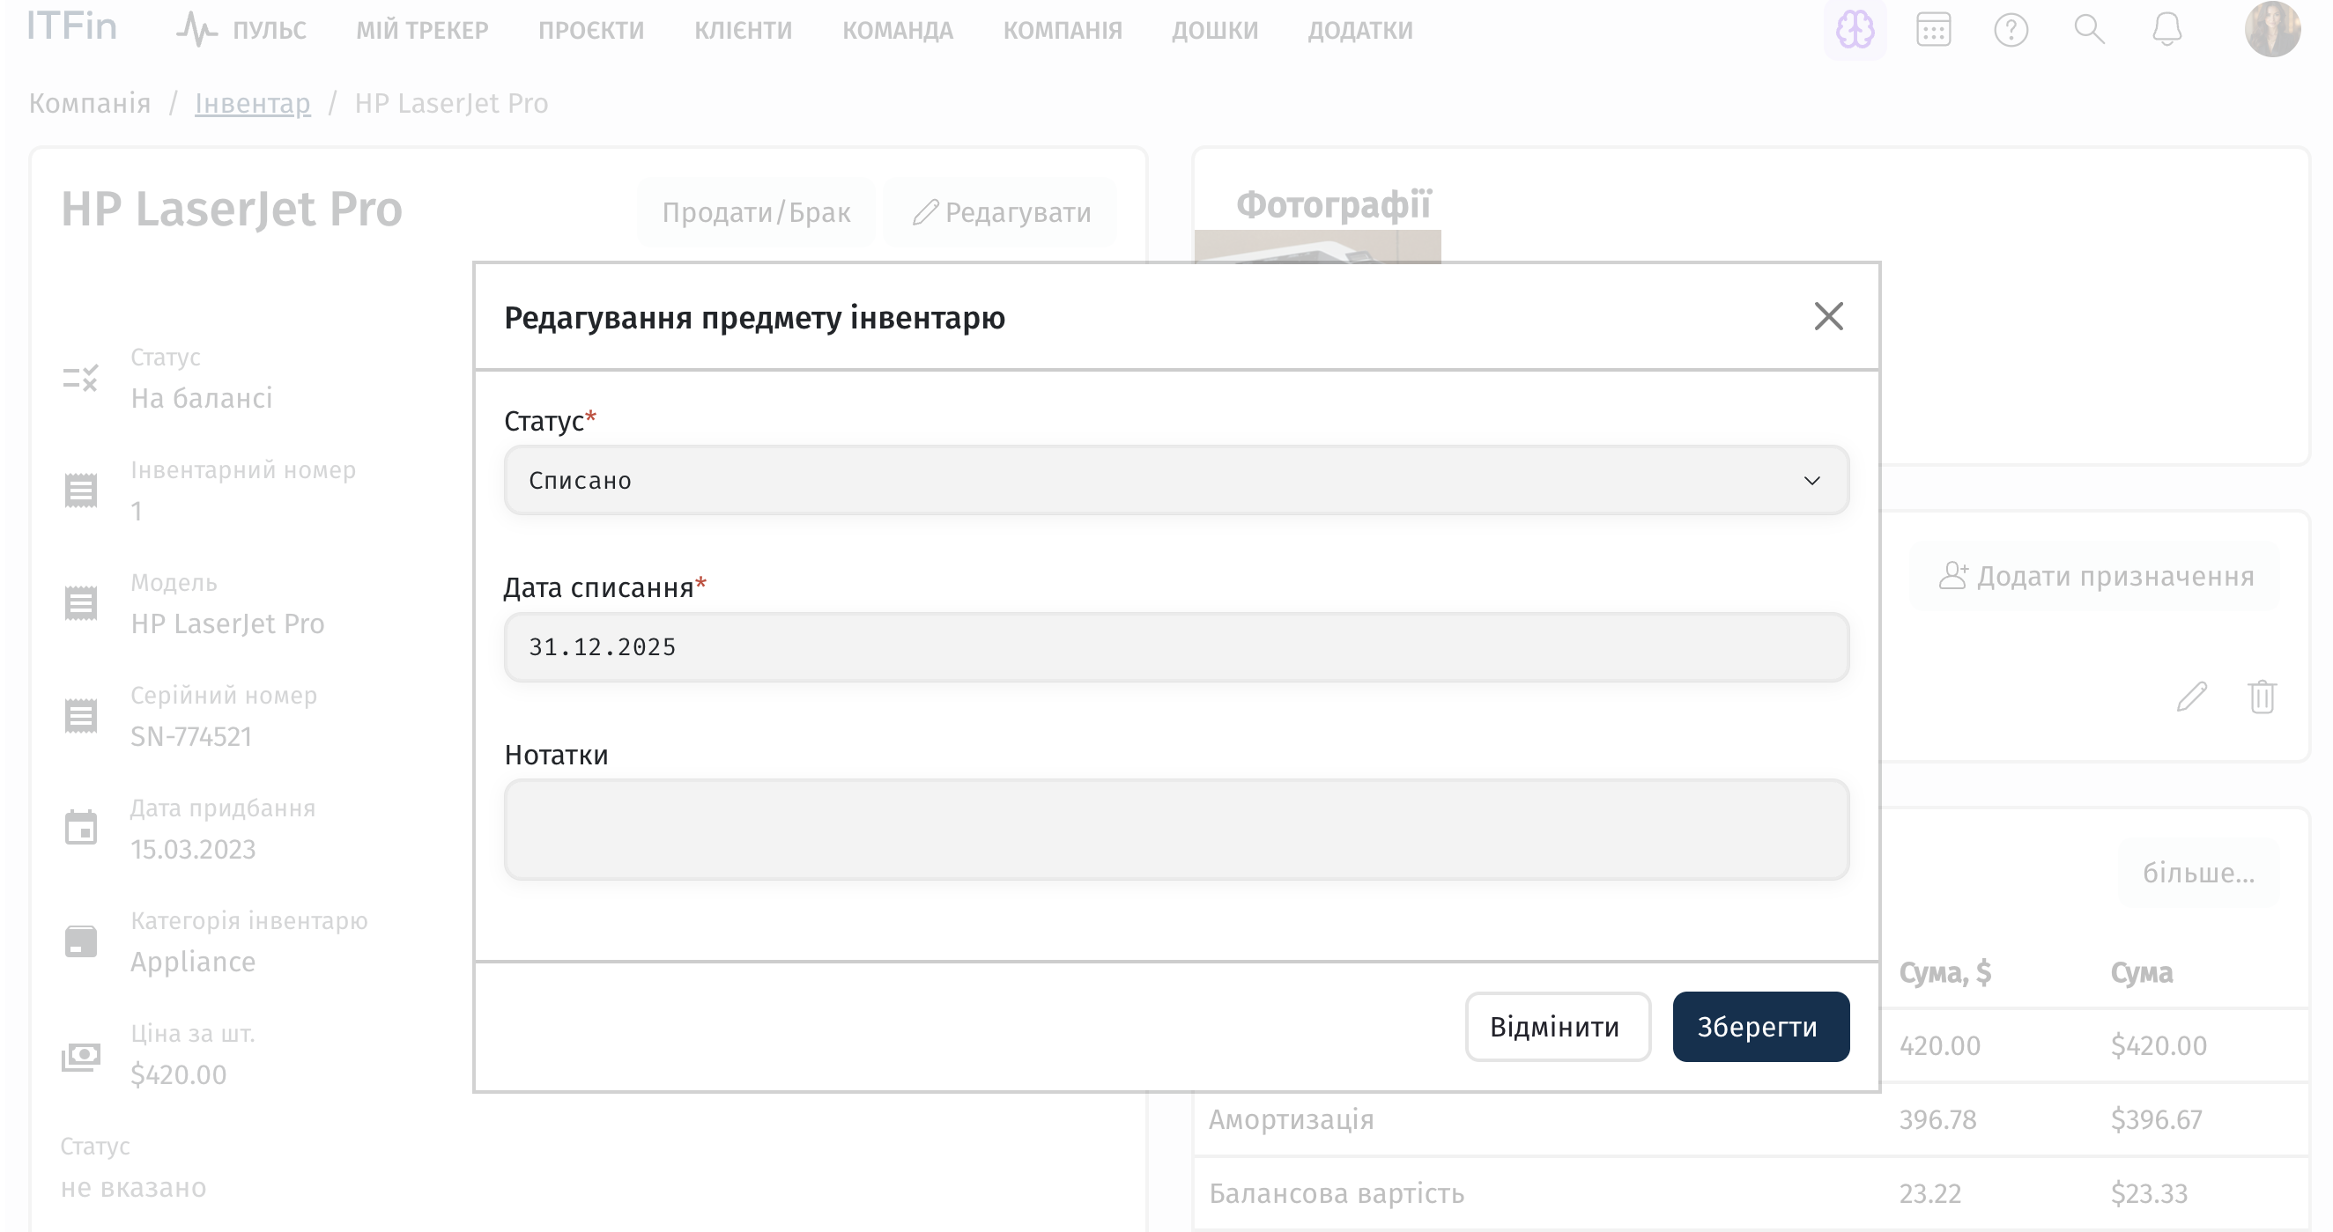This screenshot has height=1232, width=2333.
Task: Open the help question mark icon
Action: (x=2011, y=30)
